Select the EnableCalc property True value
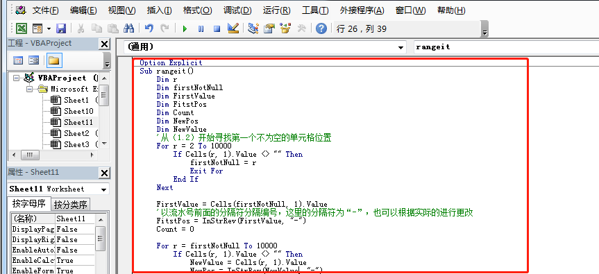 (x=75, y=260)
